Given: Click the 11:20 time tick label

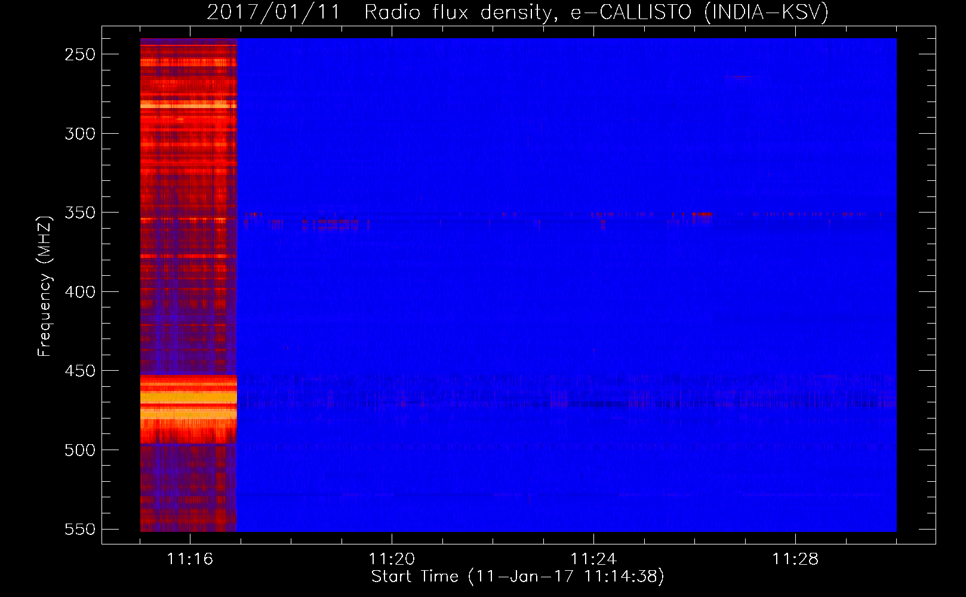Looking at the screenshot, I should (x=392, y=559).
